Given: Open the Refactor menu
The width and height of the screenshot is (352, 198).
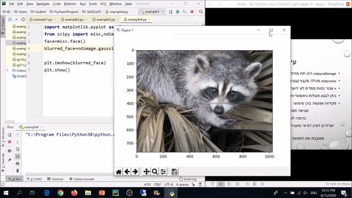Looking at the screenshot, I should point(70,4).
